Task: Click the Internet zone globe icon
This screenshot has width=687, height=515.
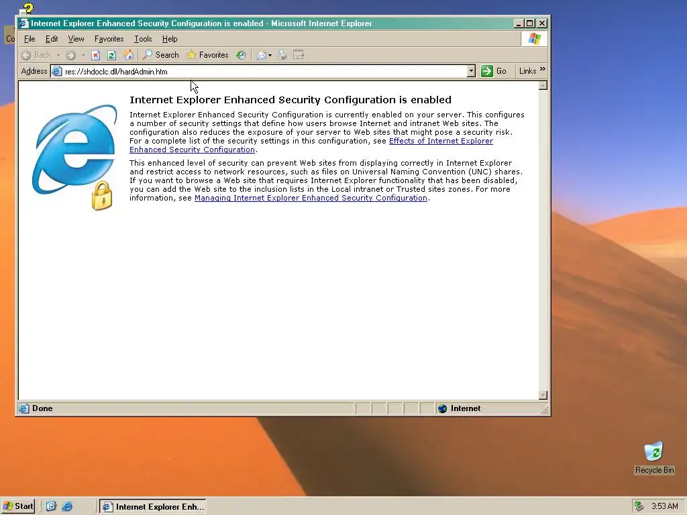Action: (x=443, y=408)
